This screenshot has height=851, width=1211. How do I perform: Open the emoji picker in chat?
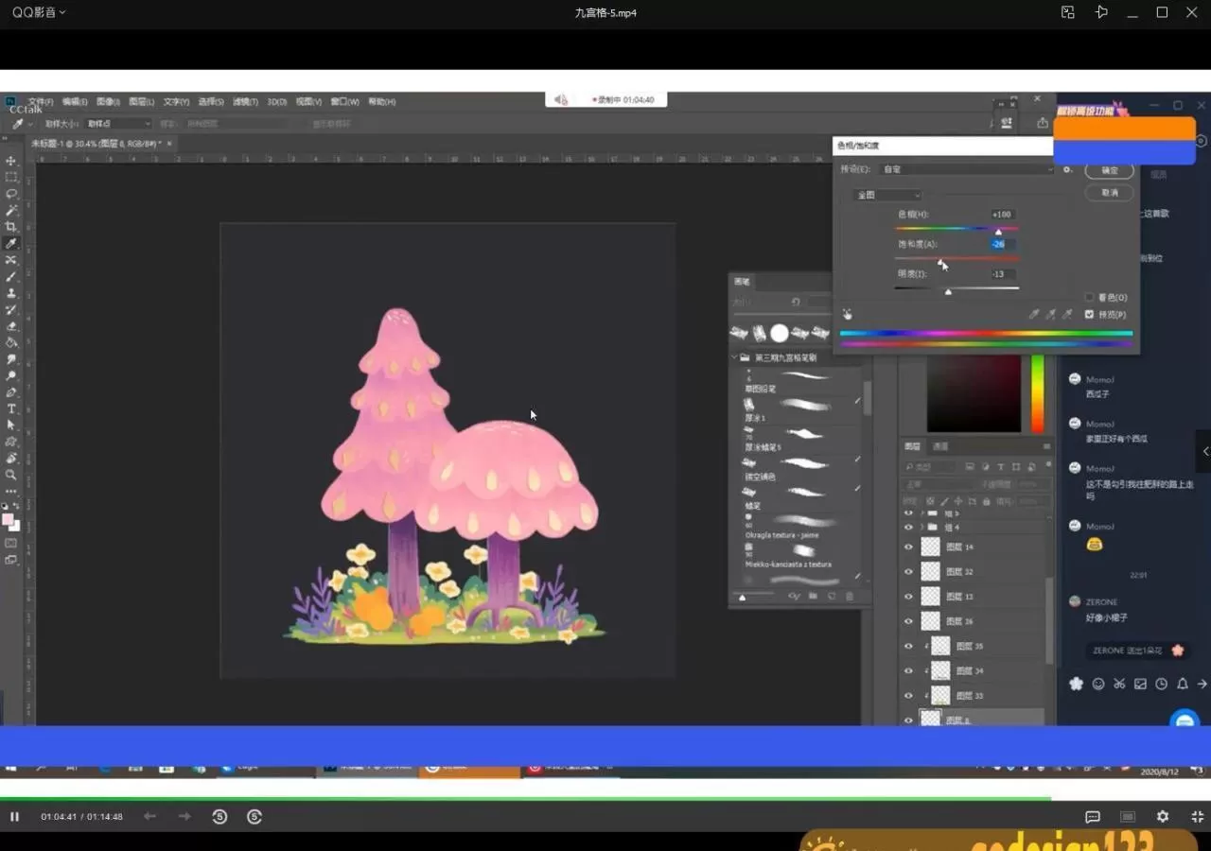[1098, 684]
